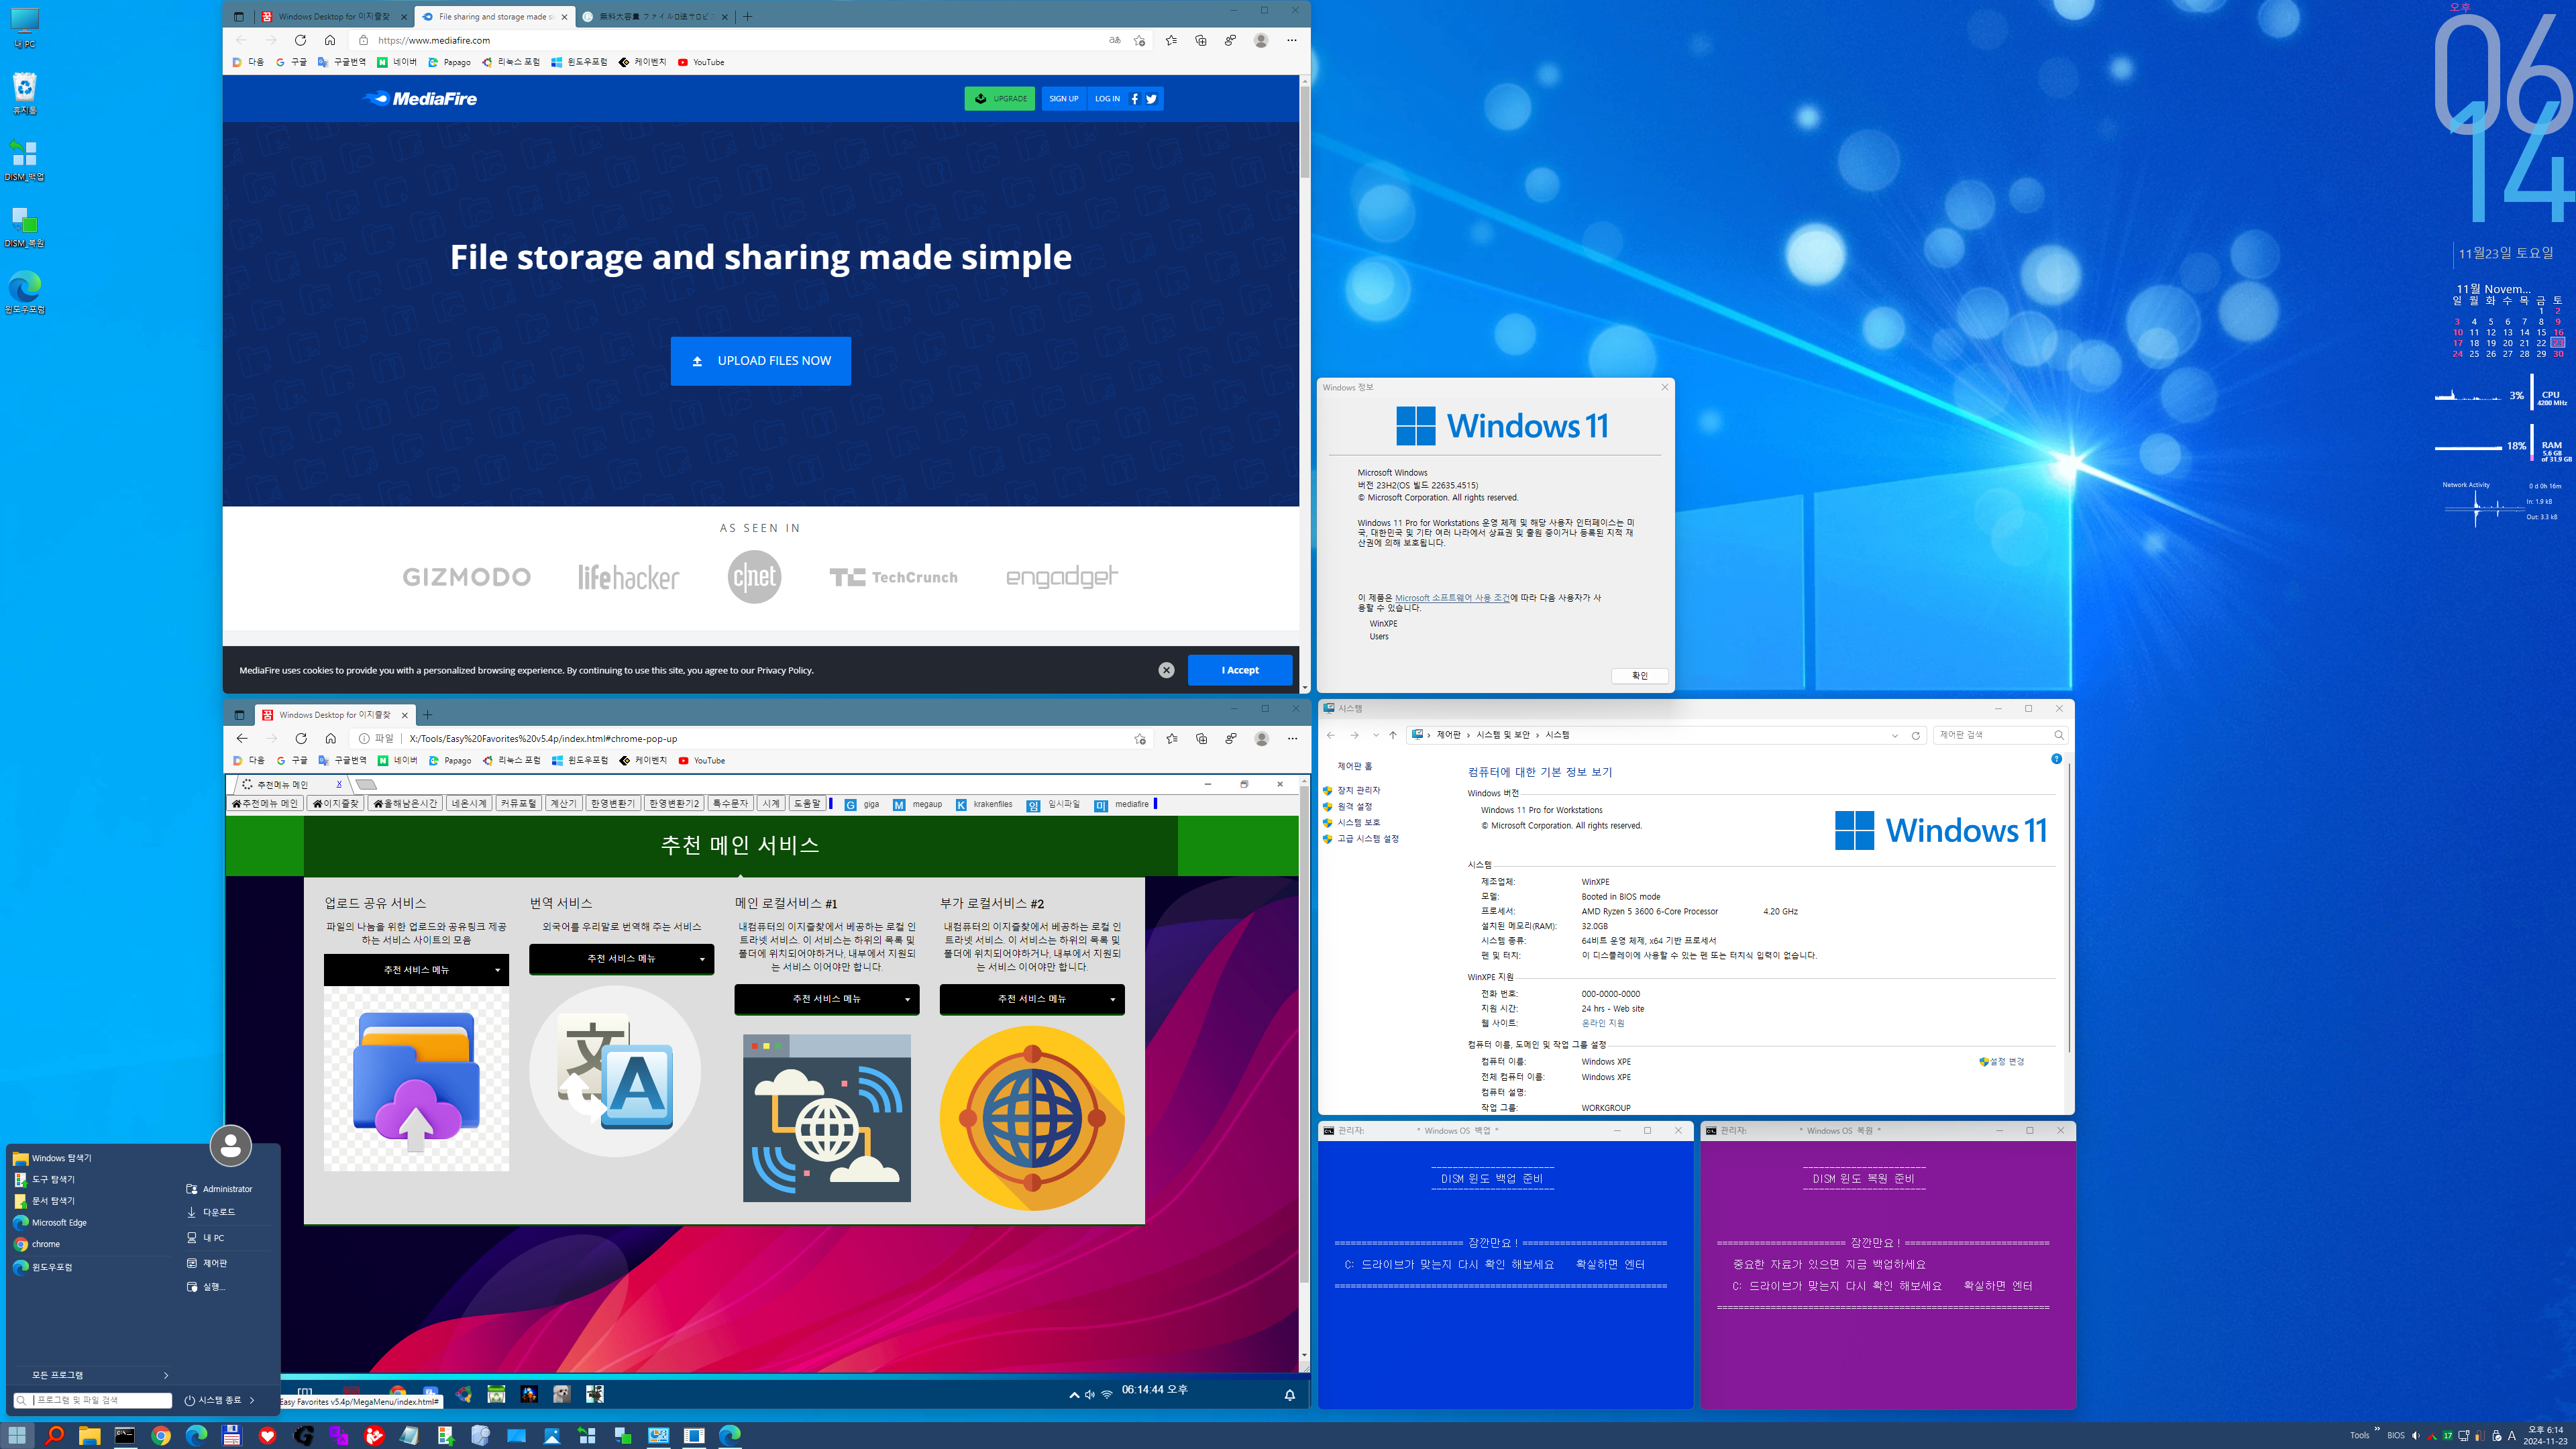Screen dimensions: 2576x1449
Task: Open the user avatar in start menu
Action: click(230, 1145)
